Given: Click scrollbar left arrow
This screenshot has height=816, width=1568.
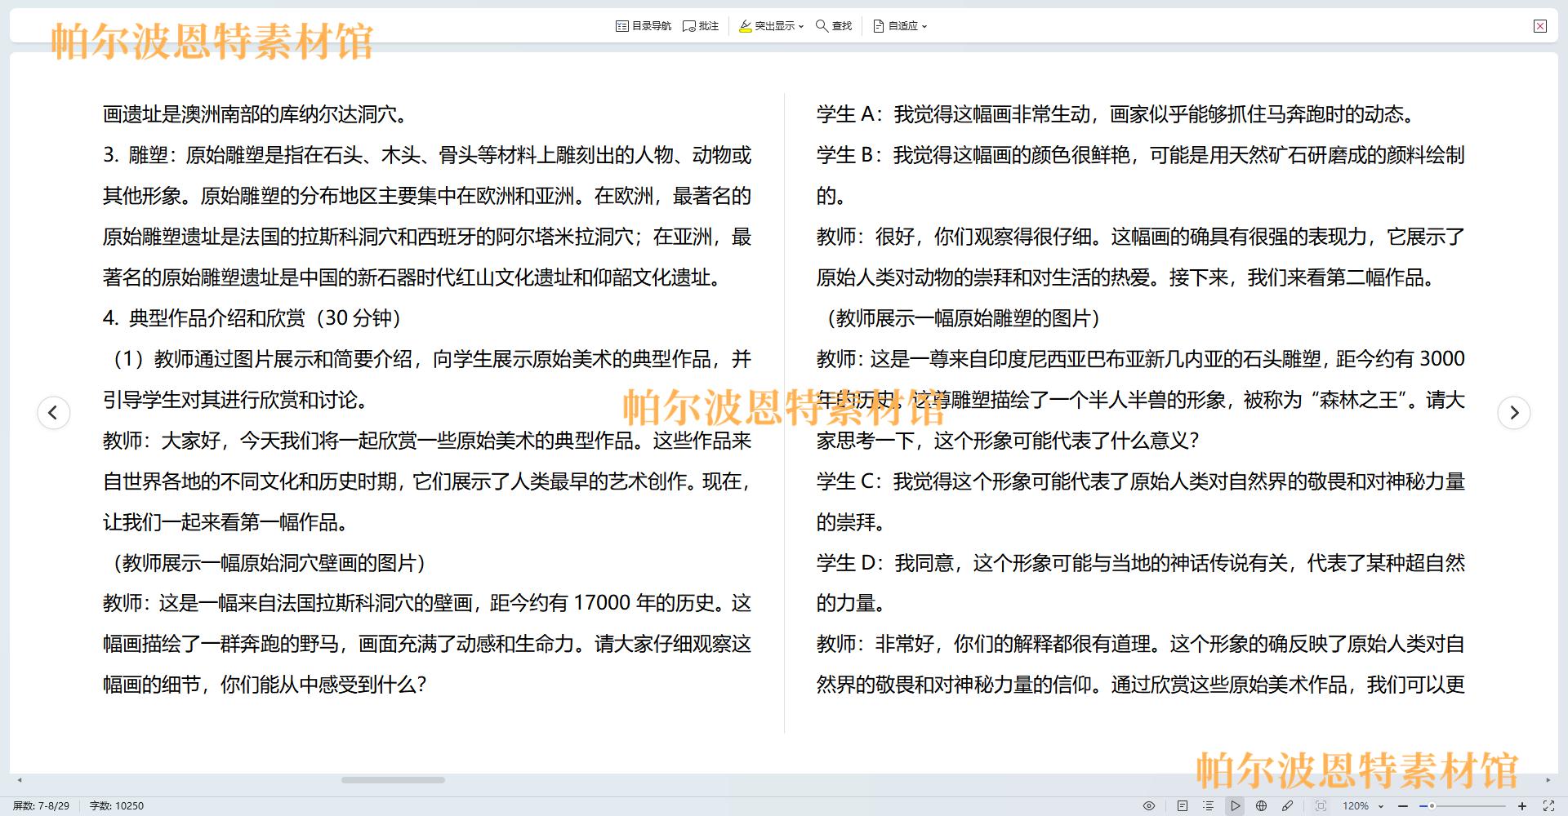Looking at the screenshot, I should pyautogui.click(x=20, y=780).
